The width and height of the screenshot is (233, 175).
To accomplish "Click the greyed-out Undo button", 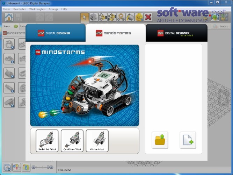I will [40, 17].
